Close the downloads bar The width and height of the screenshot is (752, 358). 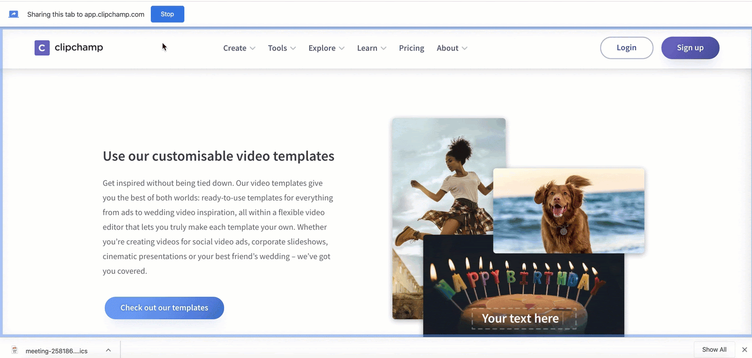(745, 350)
